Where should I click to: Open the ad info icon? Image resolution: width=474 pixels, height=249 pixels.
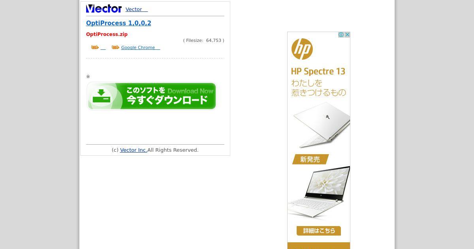click(341, 35)
